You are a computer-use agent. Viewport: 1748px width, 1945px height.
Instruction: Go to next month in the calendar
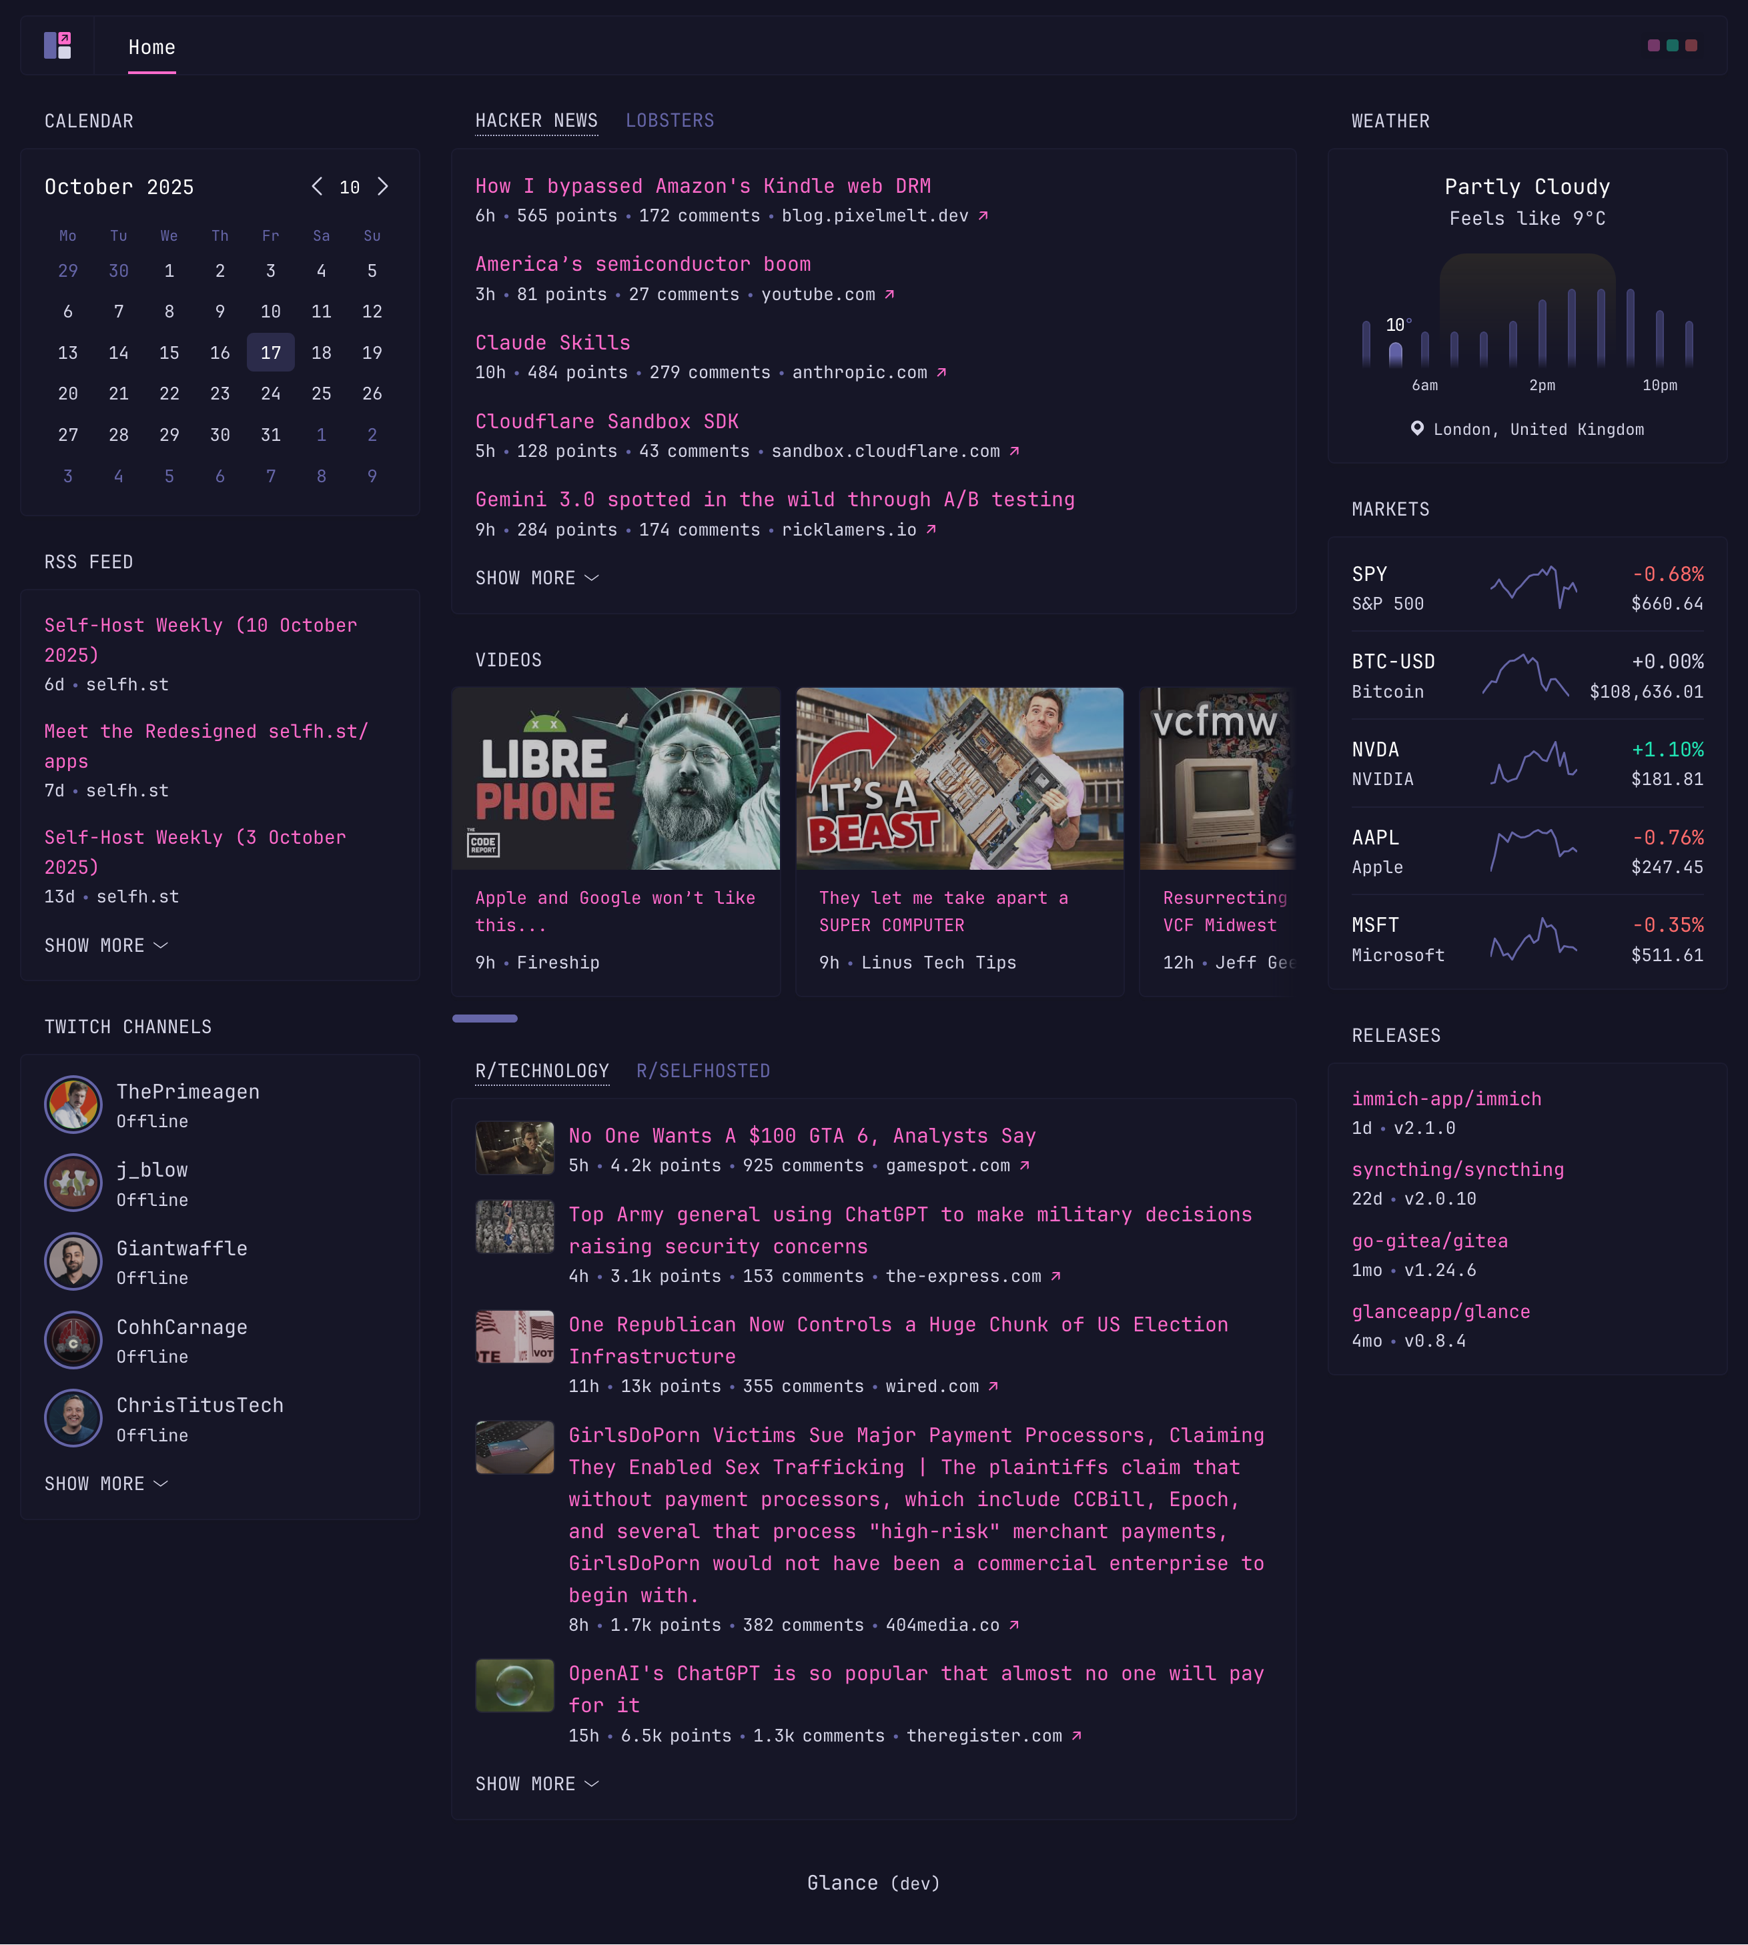pyautogui.click(x=383, y=187)
